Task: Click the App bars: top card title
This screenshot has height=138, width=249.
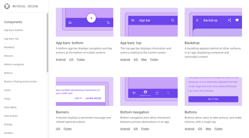Action: click(x=131, y=43)
